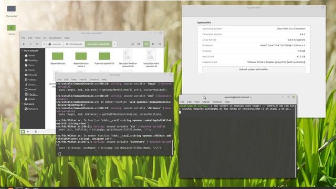Screen dimensions: 336x189
Task: Open Terminal menu in usuario@mint-virtual terminal
Action: [x=217, y=102]
